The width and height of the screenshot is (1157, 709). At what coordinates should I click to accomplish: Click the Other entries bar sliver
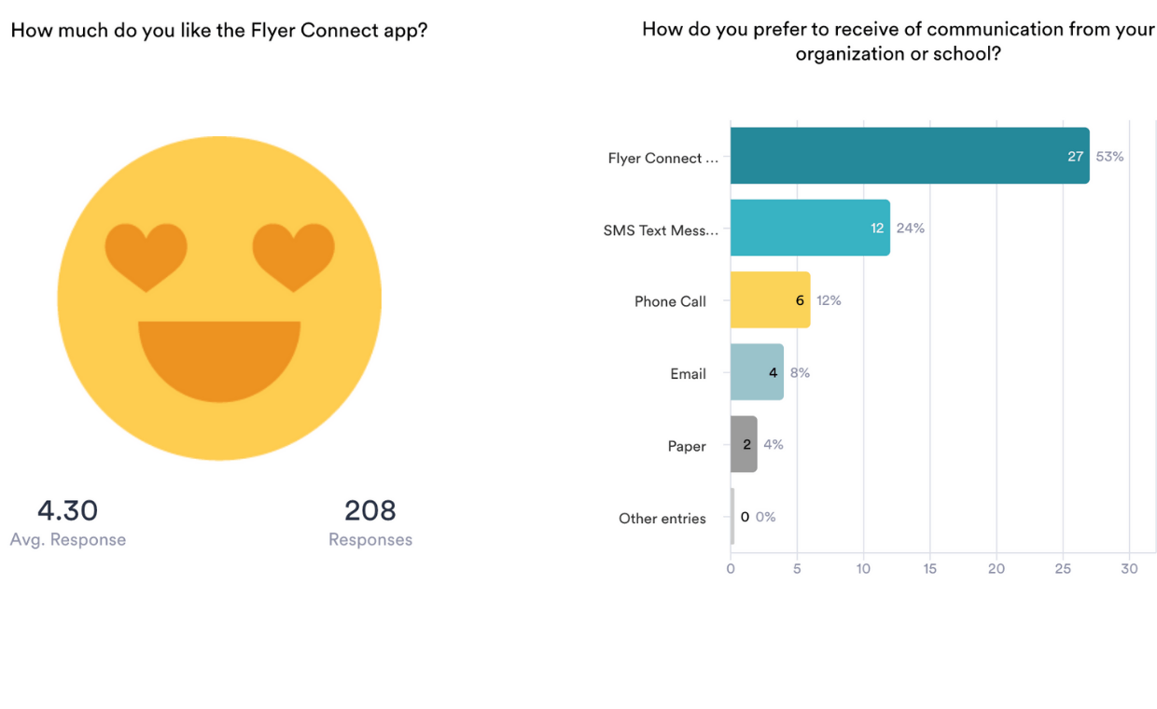[732, 517]
